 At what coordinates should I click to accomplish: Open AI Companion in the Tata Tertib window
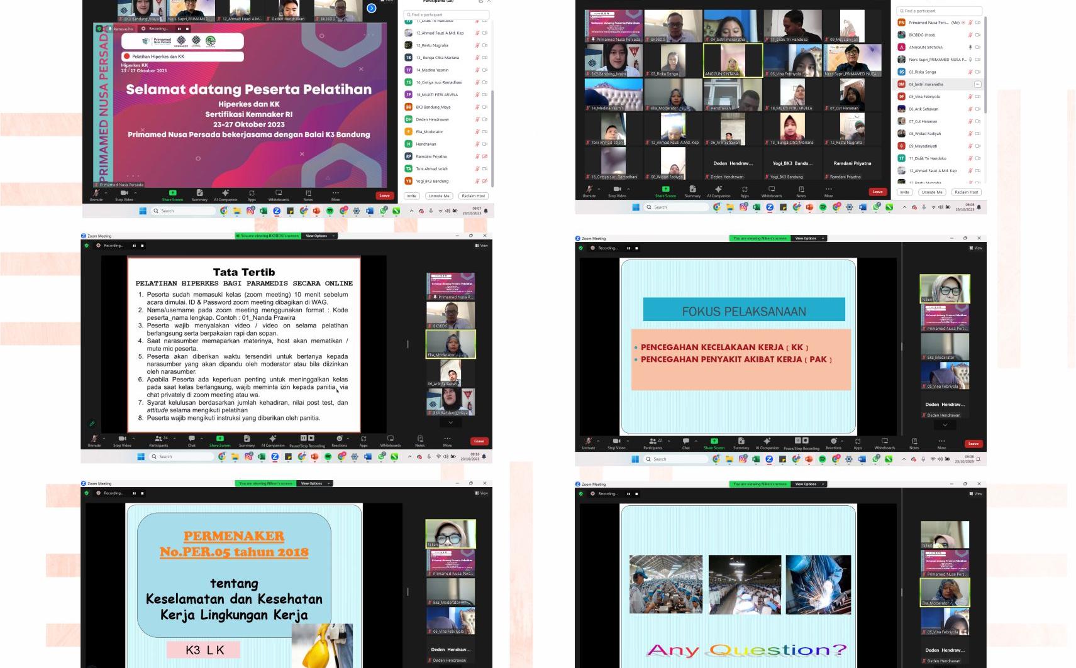point(273,439)
